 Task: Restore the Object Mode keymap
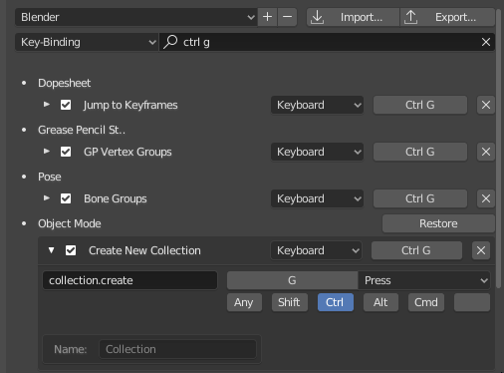pos(438,223)
